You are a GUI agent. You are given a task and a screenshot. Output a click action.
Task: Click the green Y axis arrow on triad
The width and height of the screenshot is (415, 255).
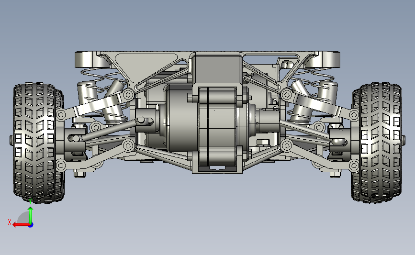31,215
